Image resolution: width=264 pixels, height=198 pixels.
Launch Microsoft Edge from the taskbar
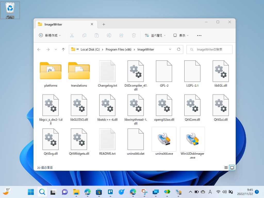(87, 192)
